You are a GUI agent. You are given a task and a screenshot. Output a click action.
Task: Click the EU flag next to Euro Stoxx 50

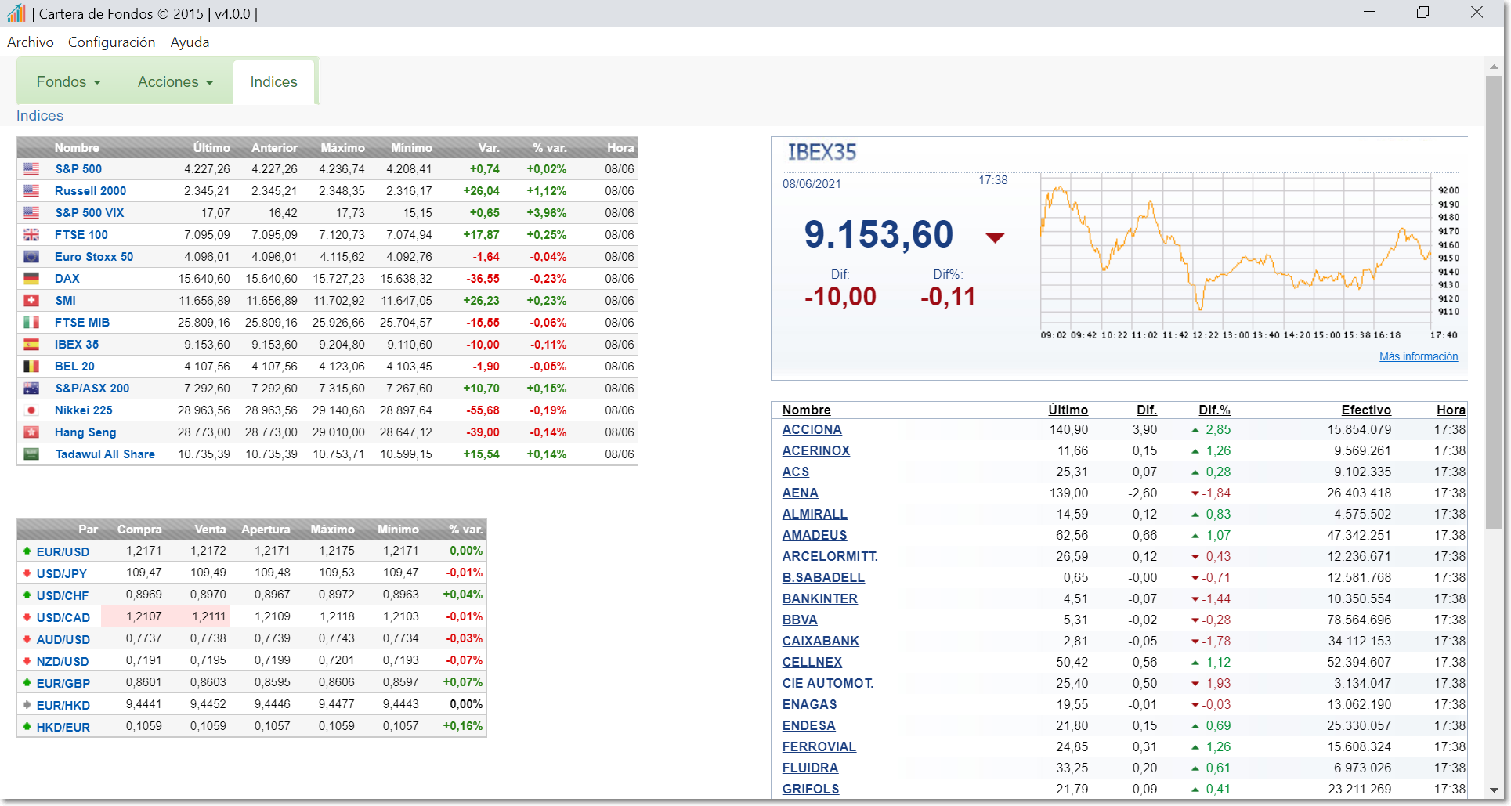click(x=31, y=257)
